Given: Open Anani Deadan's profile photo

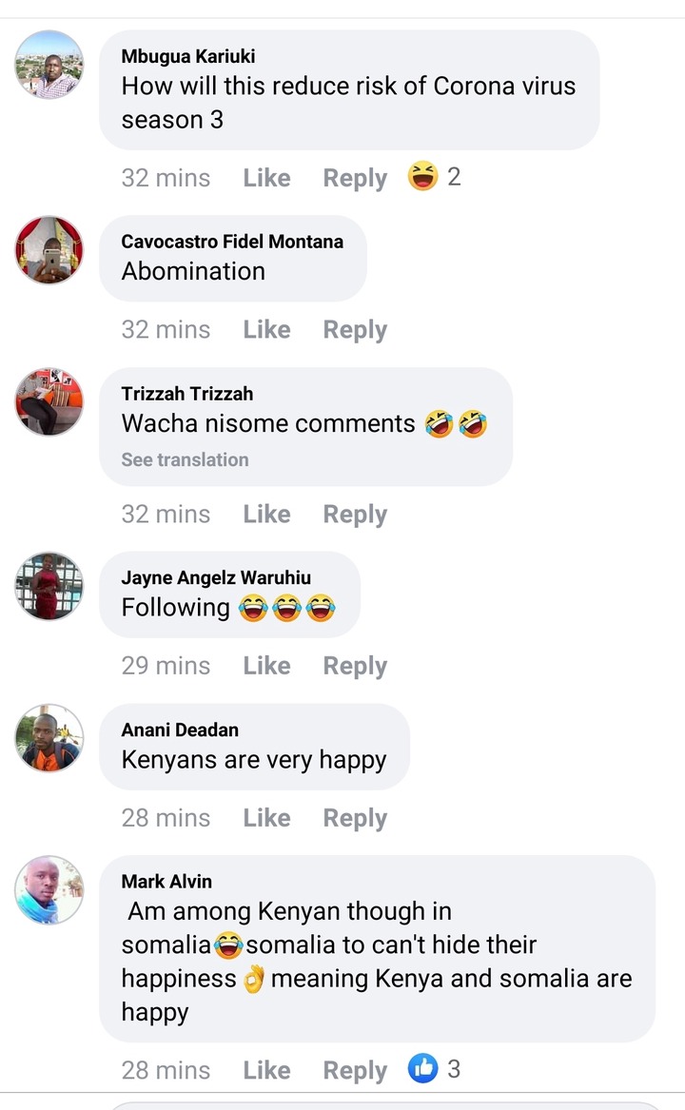Looking at the screenshot, I should click(x=49, y=738).
